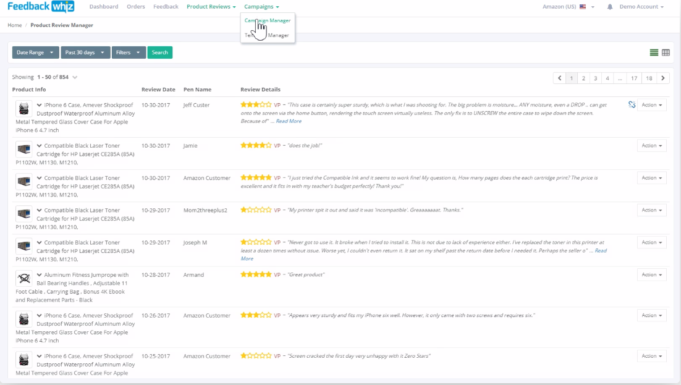681x385 pixels.
Task: Open the Campaigns menu
Action: point(261,7)
